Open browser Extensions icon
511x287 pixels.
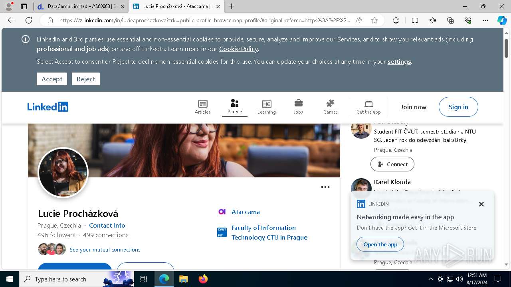(x=396, y=20)
